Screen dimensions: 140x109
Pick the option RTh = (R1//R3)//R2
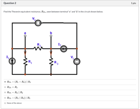tap(5, 98)
